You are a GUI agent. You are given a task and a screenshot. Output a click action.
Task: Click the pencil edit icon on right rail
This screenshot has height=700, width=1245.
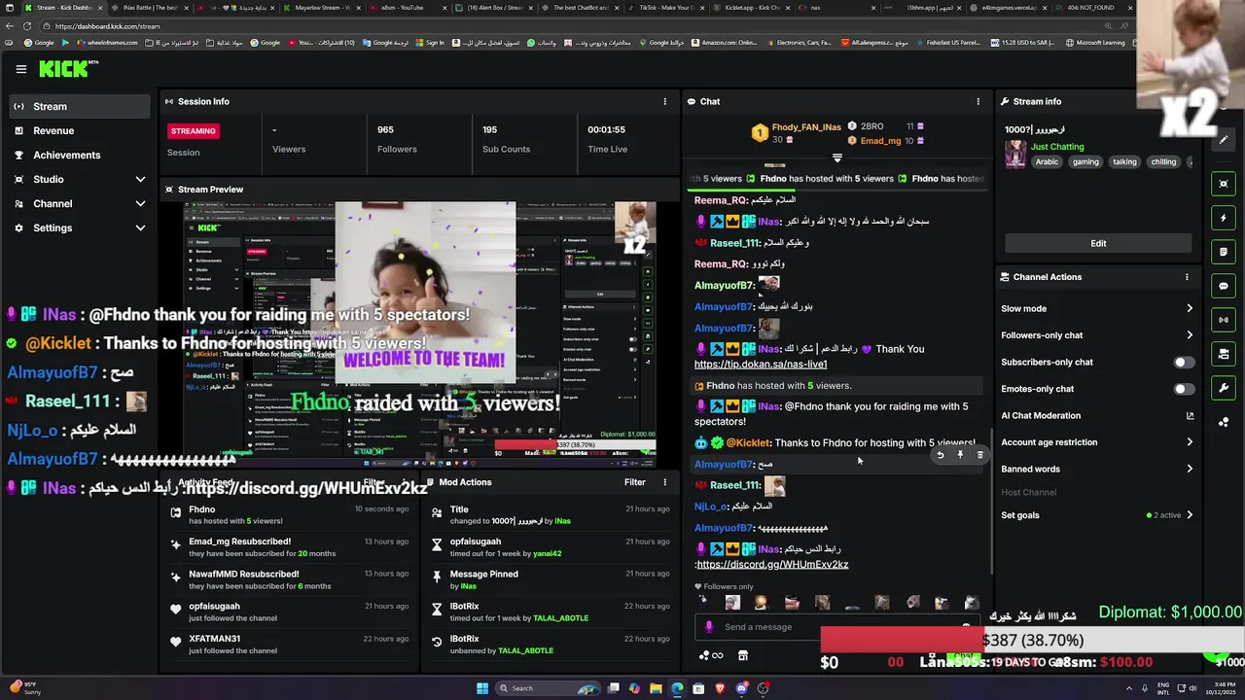point(1224,139)
